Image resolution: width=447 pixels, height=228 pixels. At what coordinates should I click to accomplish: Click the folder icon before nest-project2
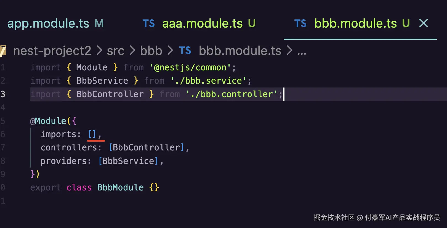pos(3,51)
